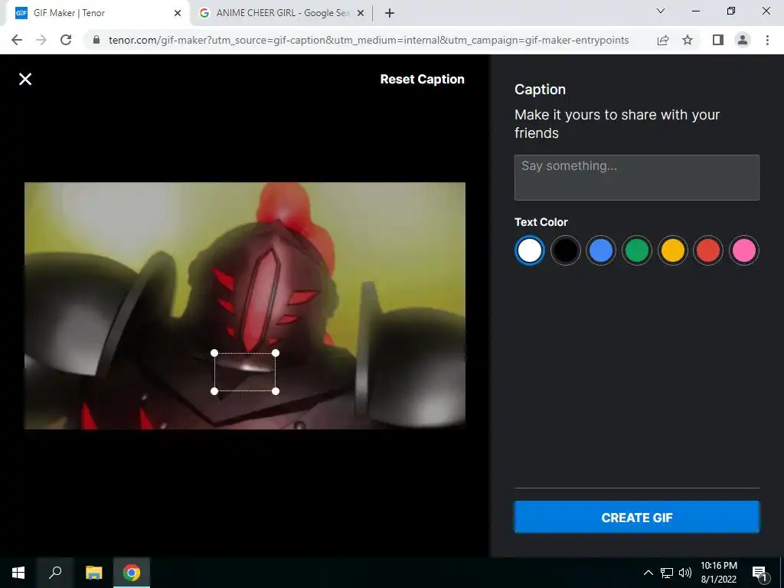
Task: View site information lock icon
Action: (96, 40)
